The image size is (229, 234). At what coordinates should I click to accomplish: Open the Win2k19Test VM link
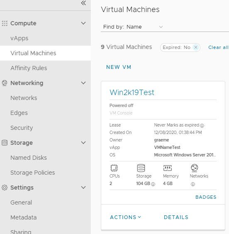click(132, 93)
